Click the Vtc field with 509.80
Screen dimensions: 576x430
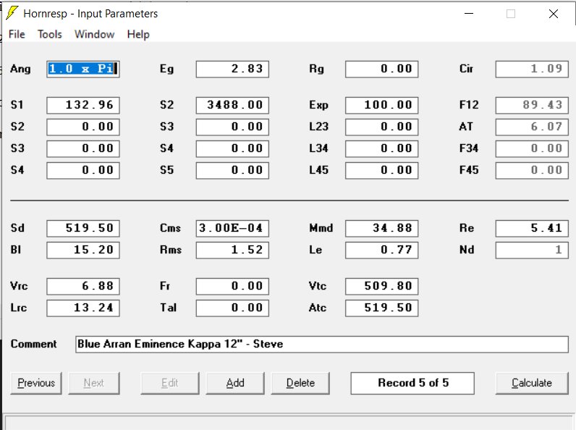coord(381,286)
